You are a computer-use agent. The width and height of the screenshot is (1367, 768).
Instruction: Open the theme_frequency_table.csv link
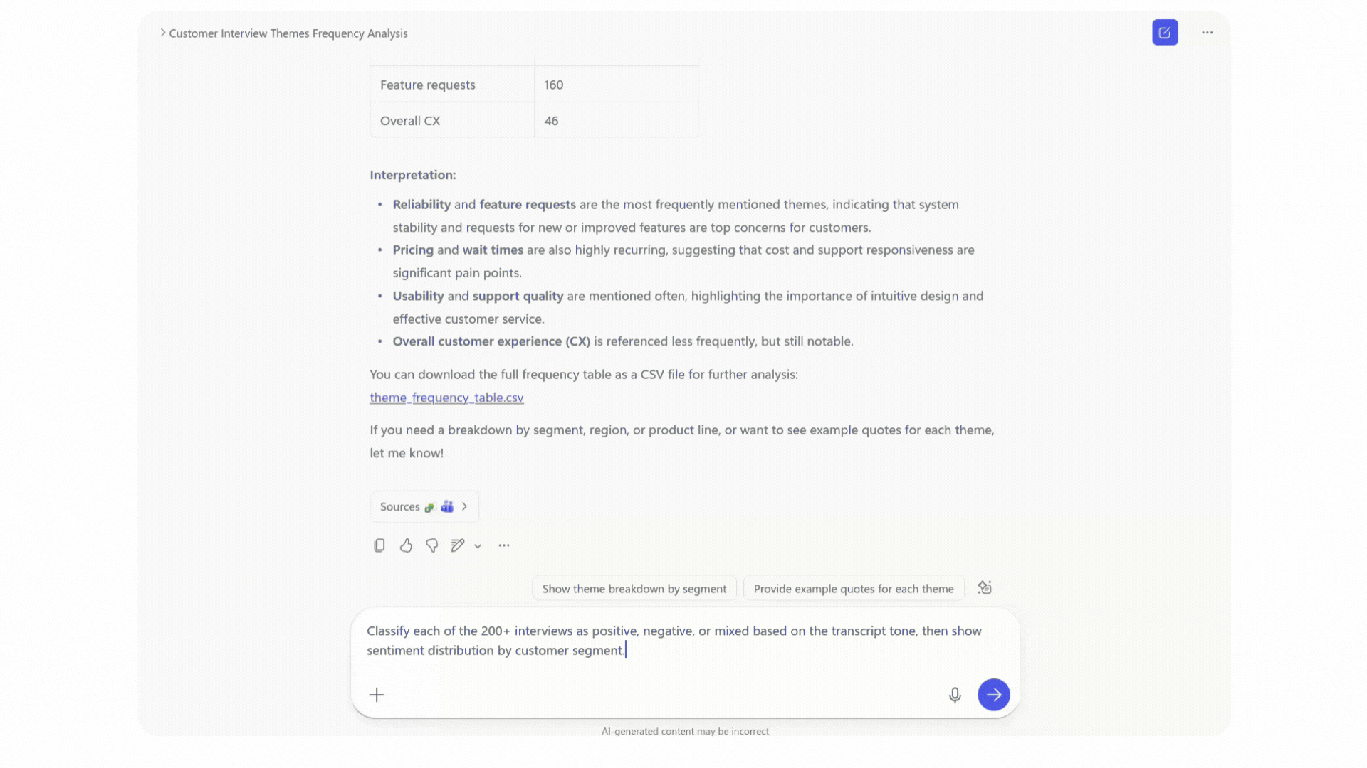(446, 398)
